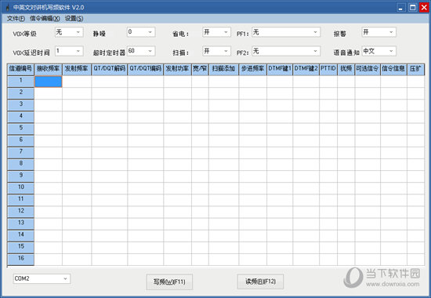Click the 扰频 column header
This screenshot has width=431, height=298.
pyautogui.click(x=346, y=69)
